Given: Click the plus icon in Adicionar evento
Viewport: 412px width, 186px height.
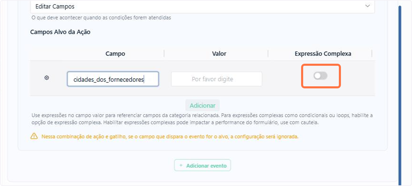Looking at the screenshot, I should pos(181,165).
